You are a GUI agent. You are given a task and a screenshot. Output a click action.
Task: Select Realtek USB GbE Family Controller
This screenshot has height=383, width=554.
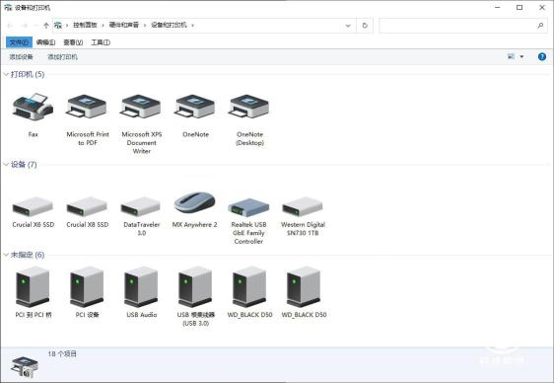click(x=248, y=207)
